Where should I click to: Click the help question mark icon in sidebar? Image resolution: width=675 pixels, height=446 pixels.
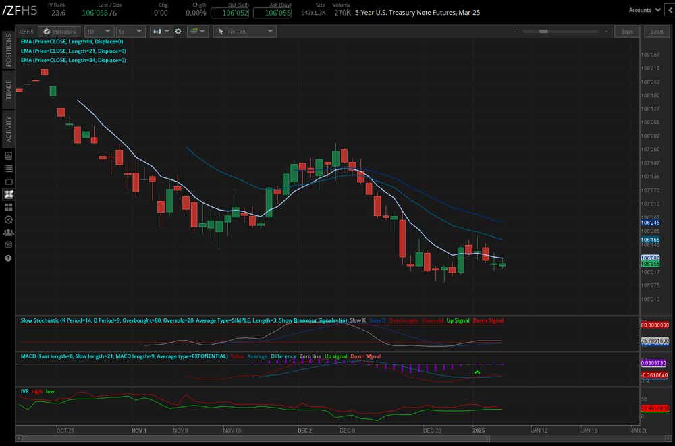point(8,257)
